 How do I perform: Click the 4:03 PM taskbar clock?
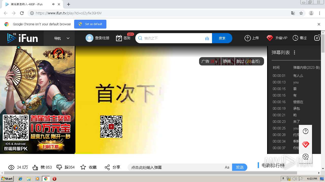click(x=312, y=179)
